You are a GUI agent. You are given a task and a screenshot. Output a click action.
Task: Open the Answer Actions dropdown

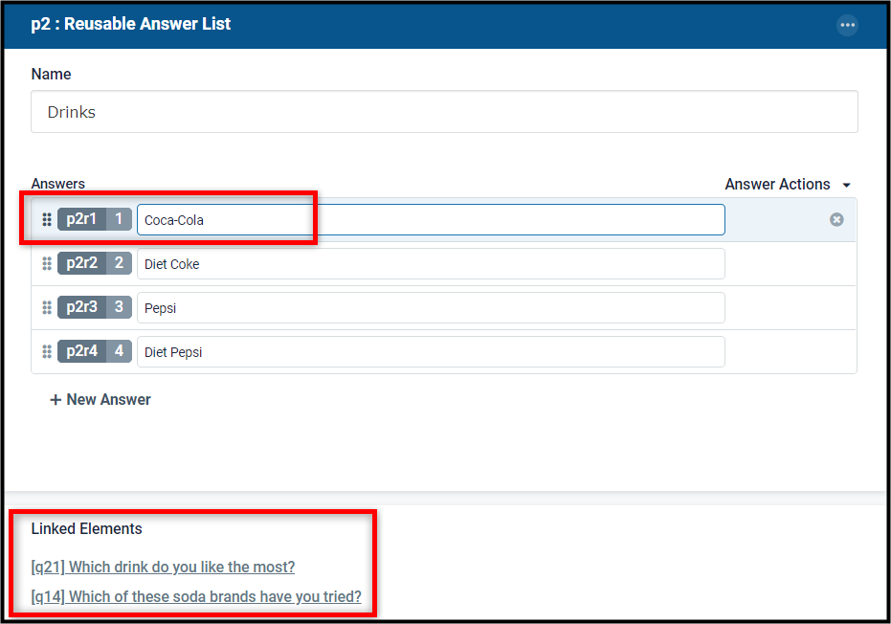click(x=788, y=184)
